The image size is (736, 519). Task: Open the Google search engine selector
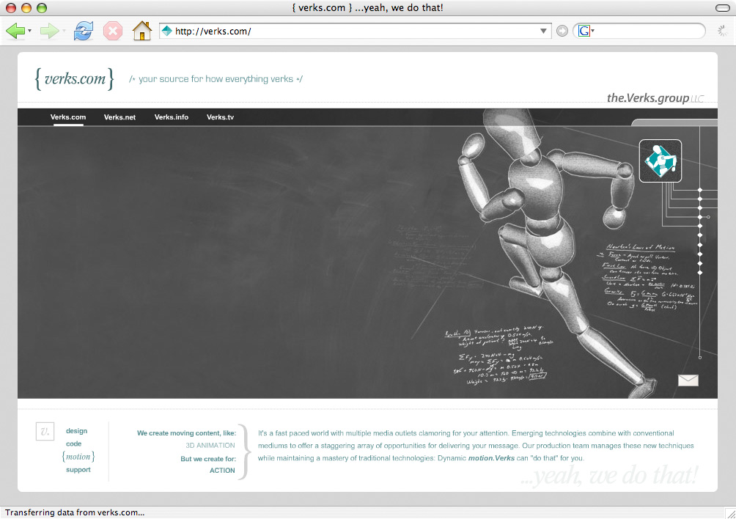click(x=586, y=31)
